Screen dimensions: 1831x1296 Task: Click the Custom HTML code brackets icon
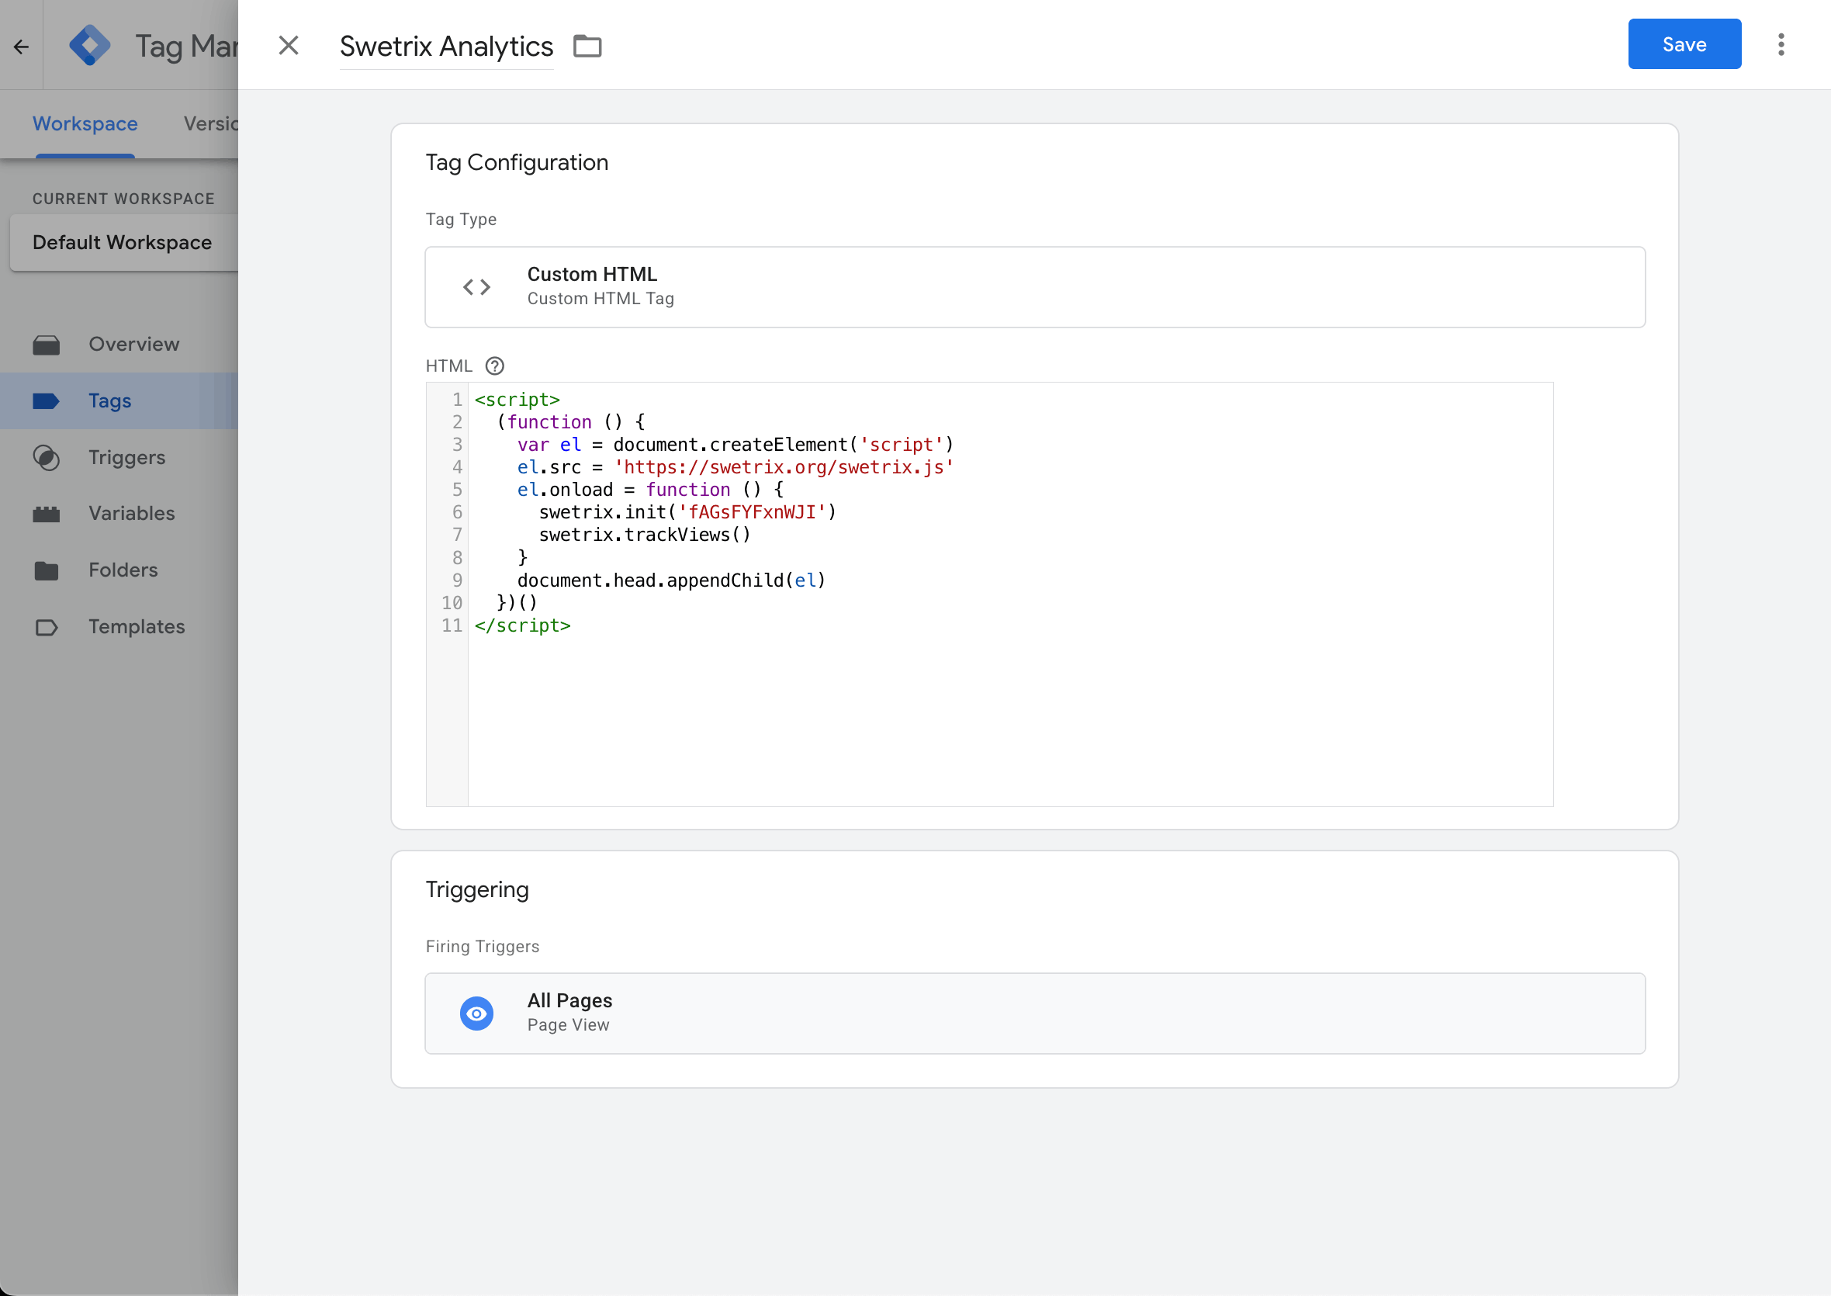coord(476,286)
